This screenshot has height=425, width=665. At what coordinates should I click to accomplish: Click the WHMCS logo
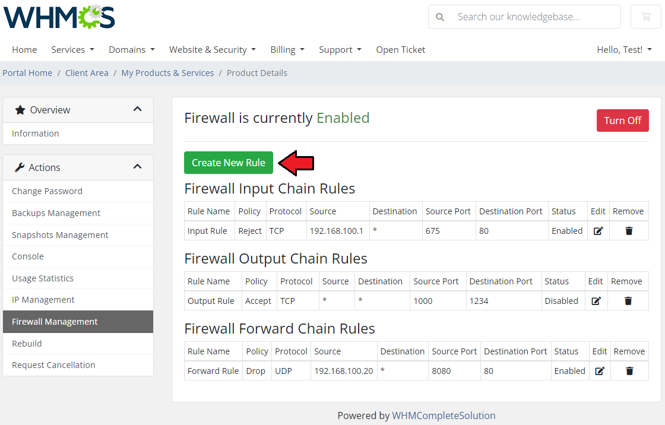(x=59, y=17)
